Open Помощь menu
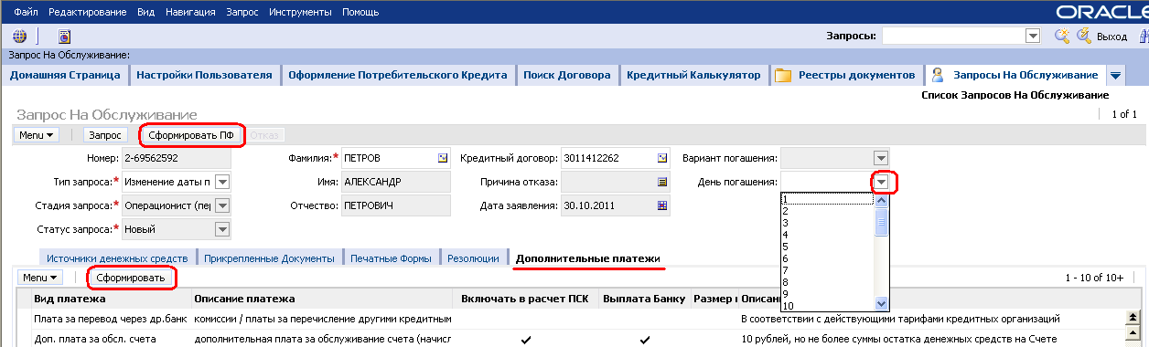Image resolution: width=1149 pixels, height=347 pixels. pyautogui.click(x=360, y=13)
